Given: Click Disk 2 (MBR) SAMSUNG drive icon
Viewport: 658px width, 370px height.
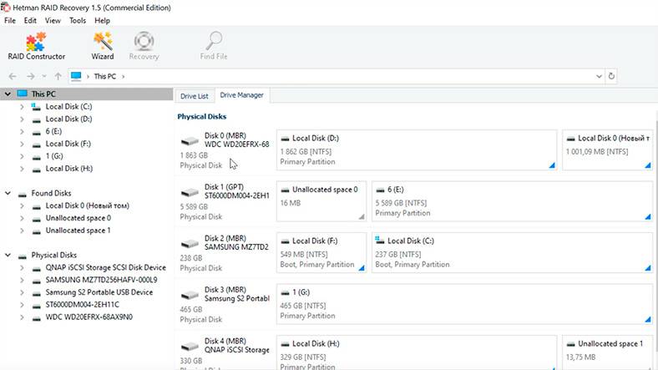Looking at the screenshot, I should point(190,244).
